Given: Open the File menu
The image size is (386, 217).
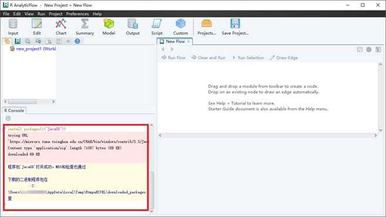Looking at the screenshot, I should click(x=6, y=13).
